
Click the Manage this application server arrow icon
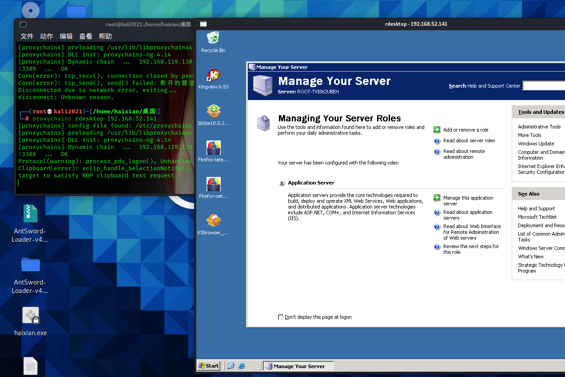click(437, 198)
